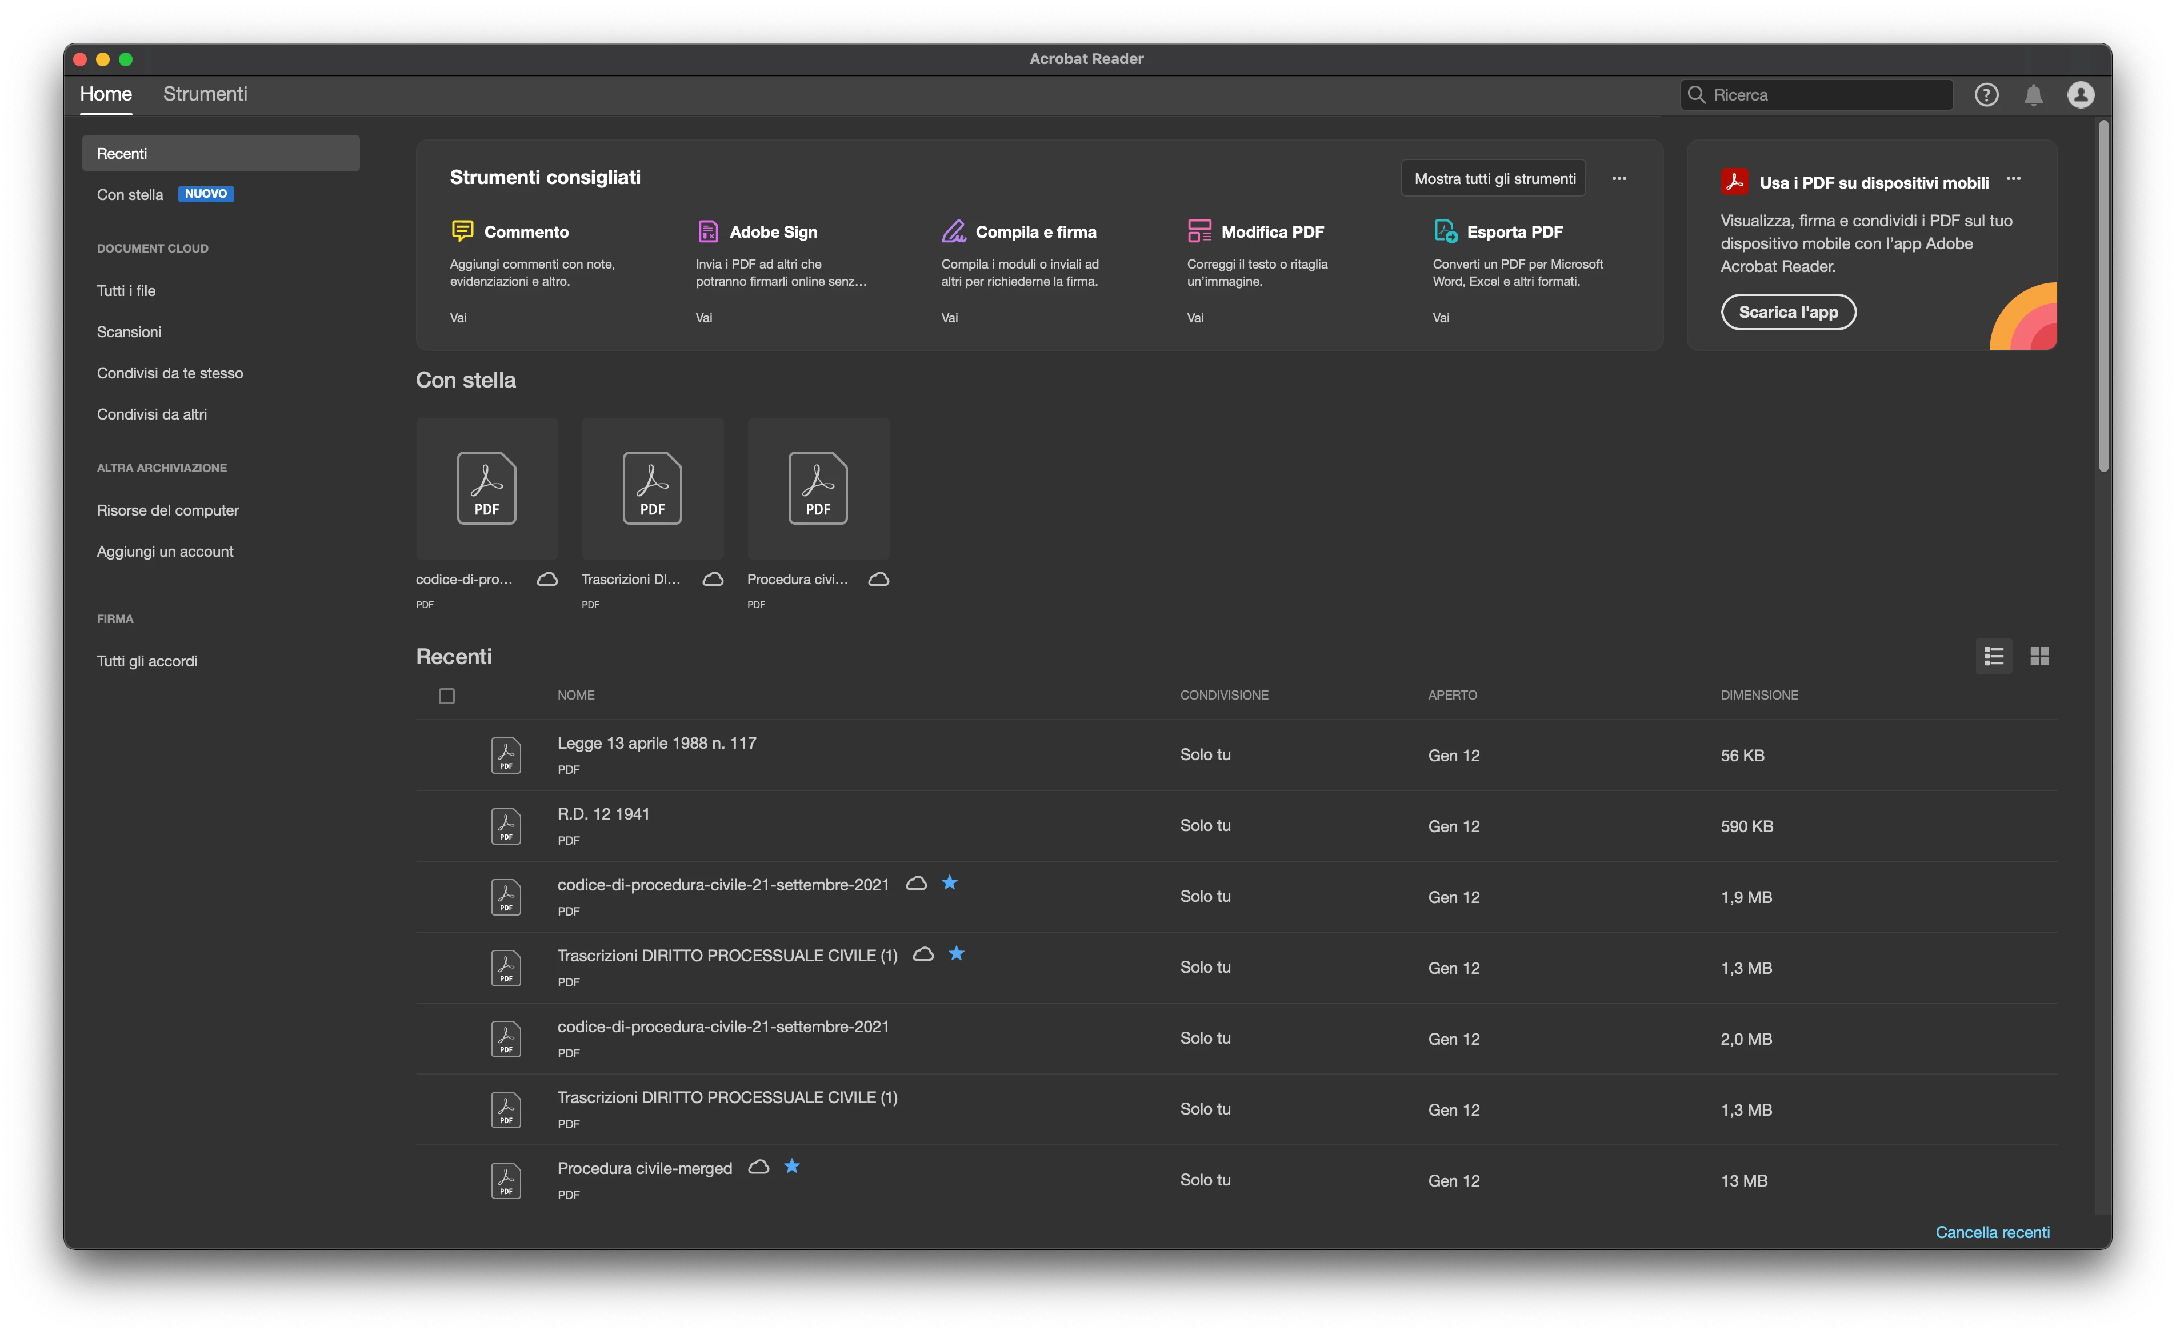Click the vertical scrollbar thumb

(x=2103, y=296)
